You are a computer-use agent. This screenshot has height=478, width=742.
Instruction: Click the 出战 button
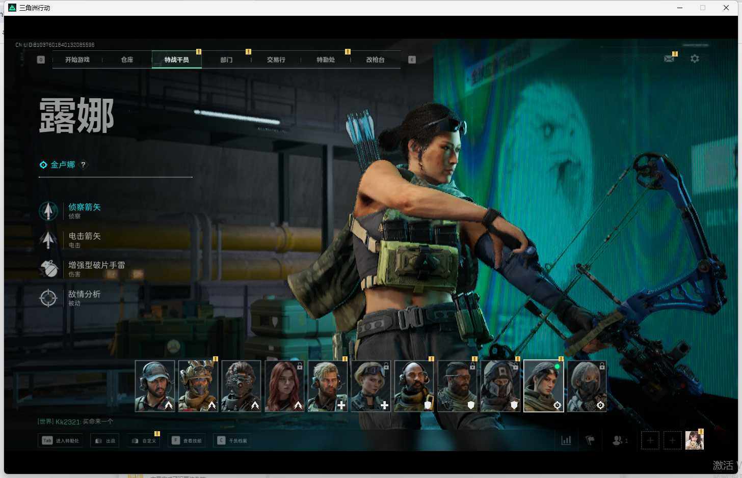(105, 440)
